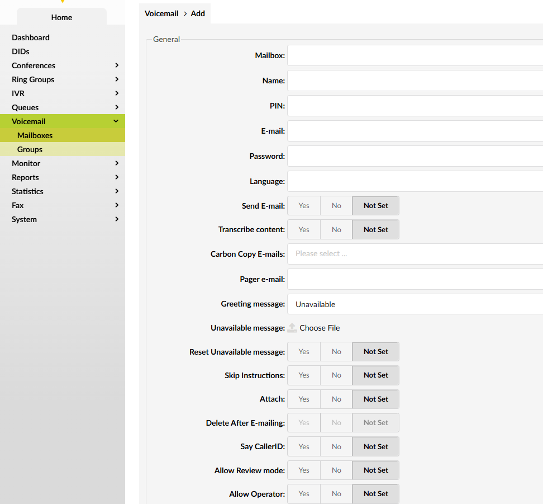
Task: Set Transcribe content to No
Action: 336,229
